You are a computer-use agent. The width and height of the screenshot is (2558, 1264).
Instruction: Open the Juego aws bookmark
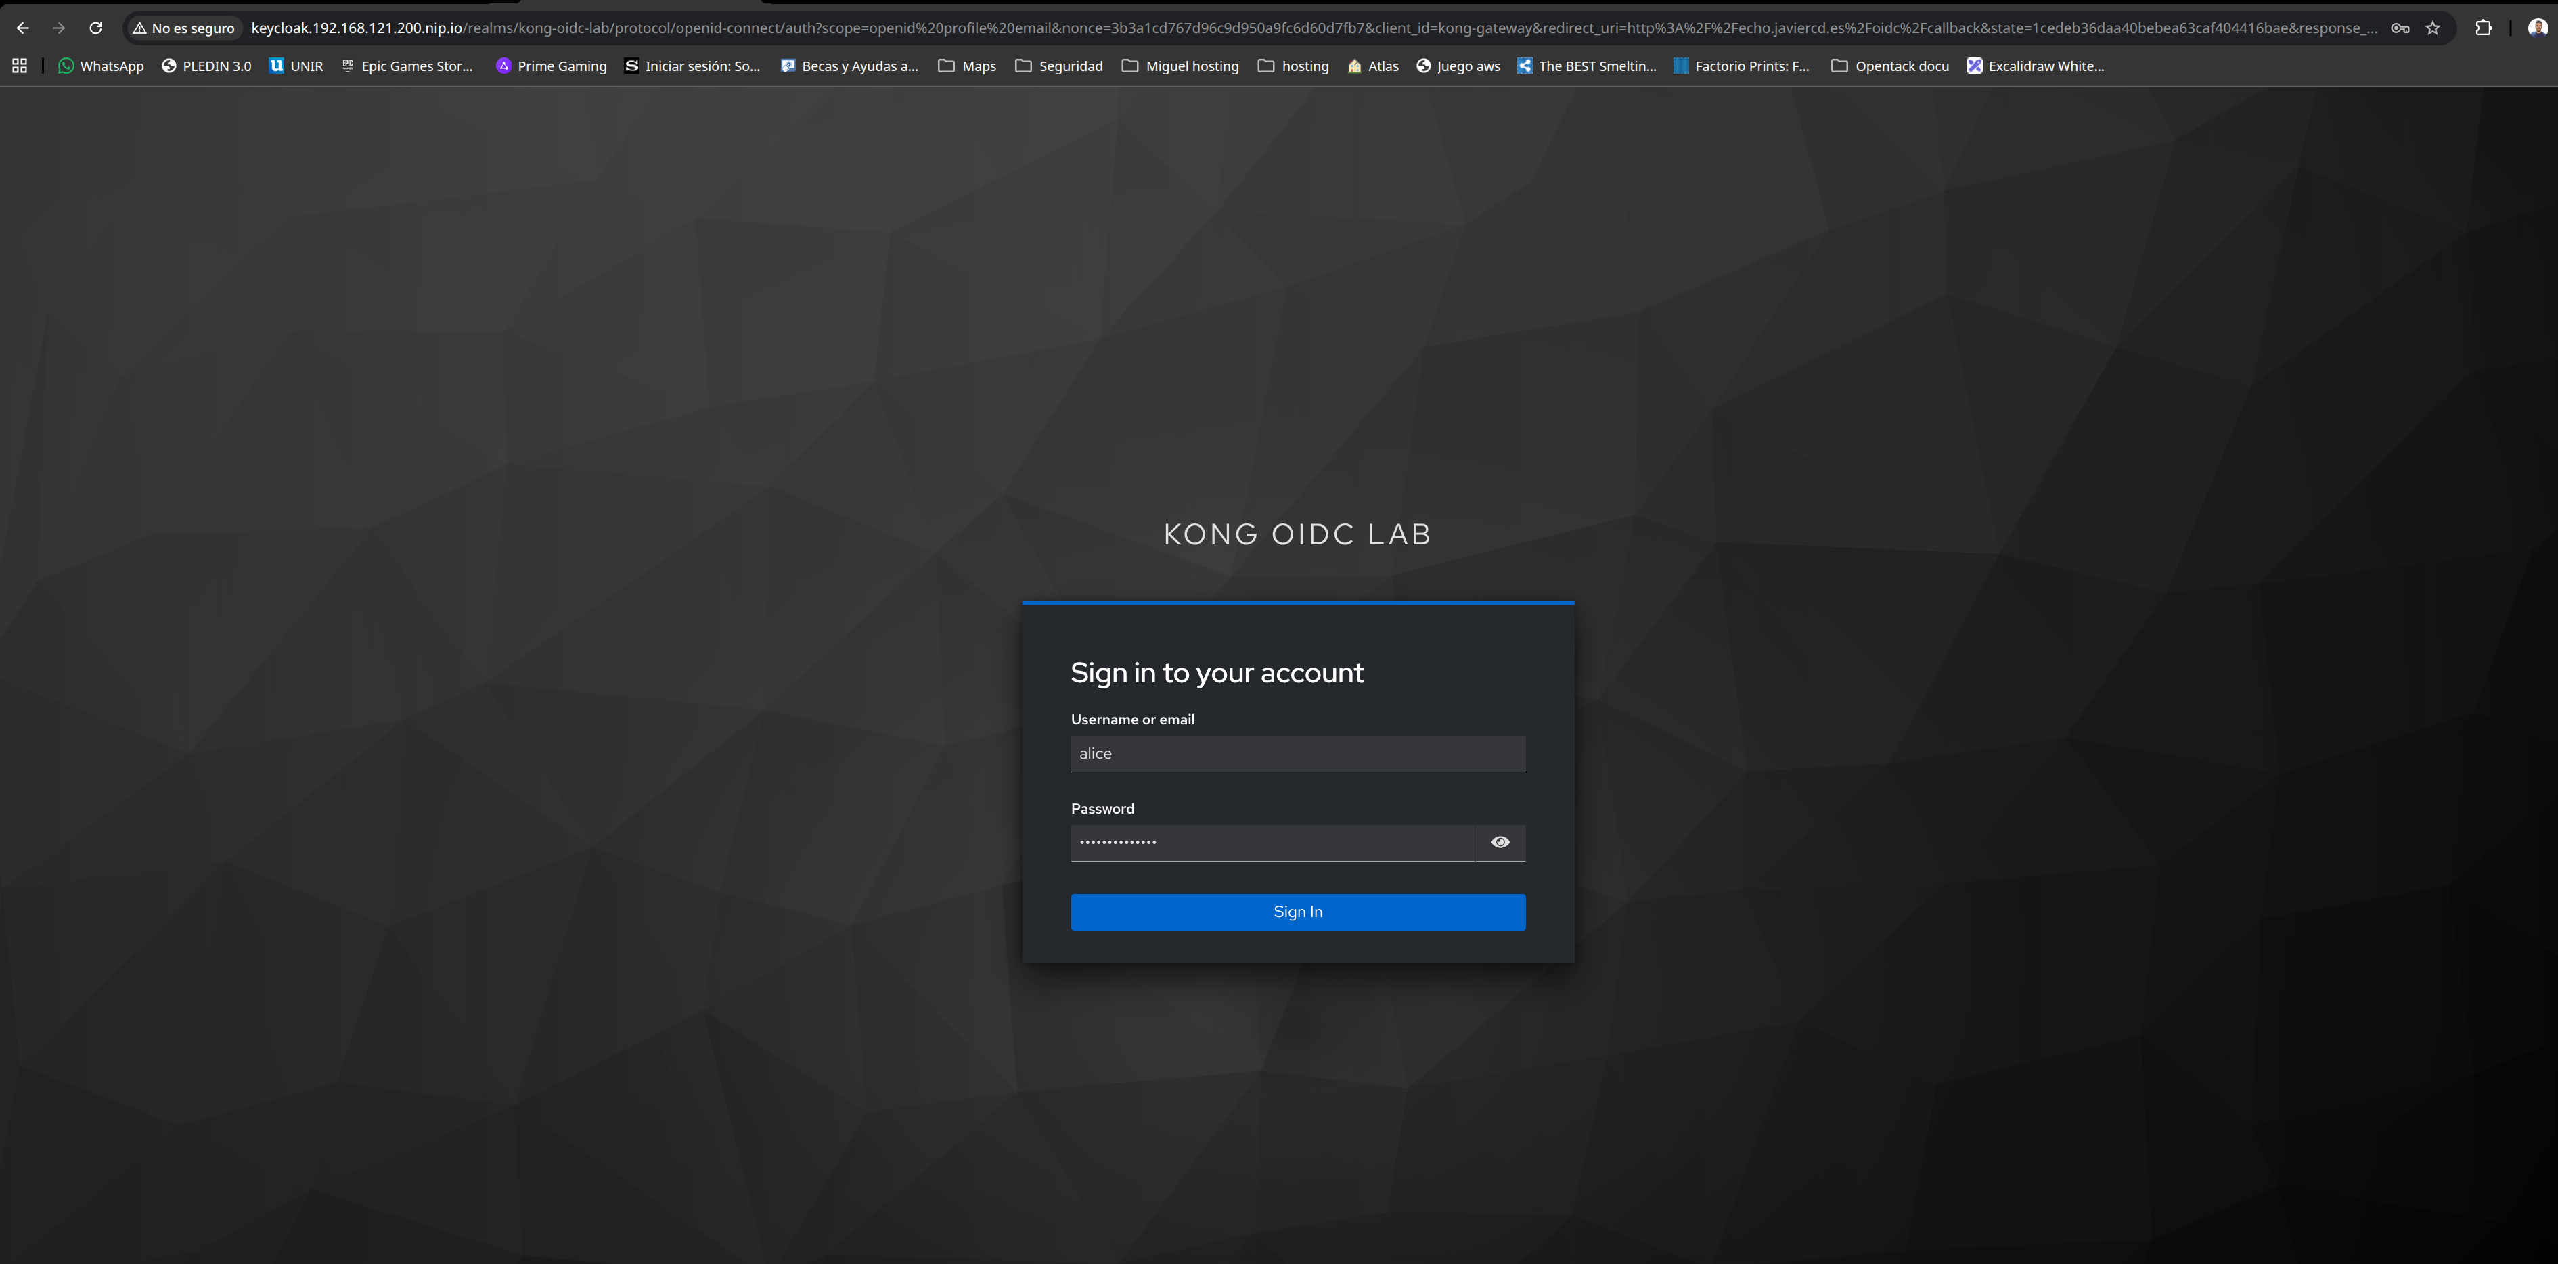1458,66
